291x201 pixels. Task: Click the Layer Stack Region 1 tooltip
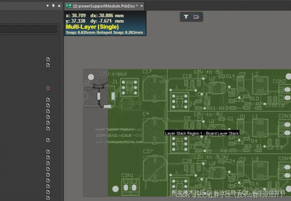tap(202, 133)
